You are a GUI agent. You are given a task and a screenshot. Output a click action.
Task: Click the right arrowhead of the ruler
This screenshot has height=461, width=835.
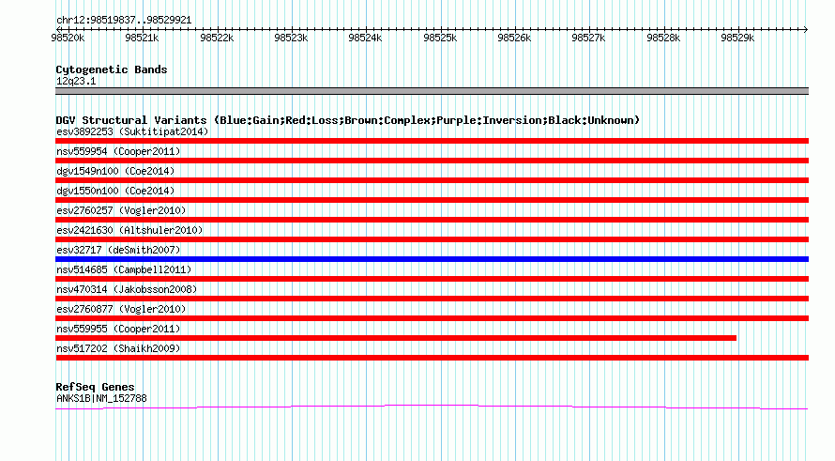[806, 29]
